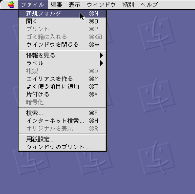Screen dimensions: 195x194
Task: Click the dimmed 暗号化 item
Action: [x=63, y=102]
